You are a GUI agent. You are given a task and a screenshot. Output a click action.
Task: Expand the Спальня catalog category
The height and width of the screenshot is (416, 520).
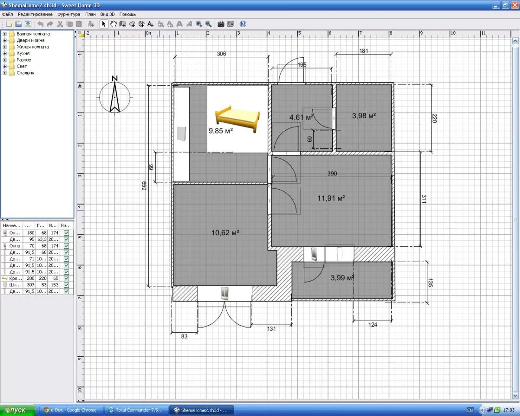pyautogui.click(x=5, y=73)
